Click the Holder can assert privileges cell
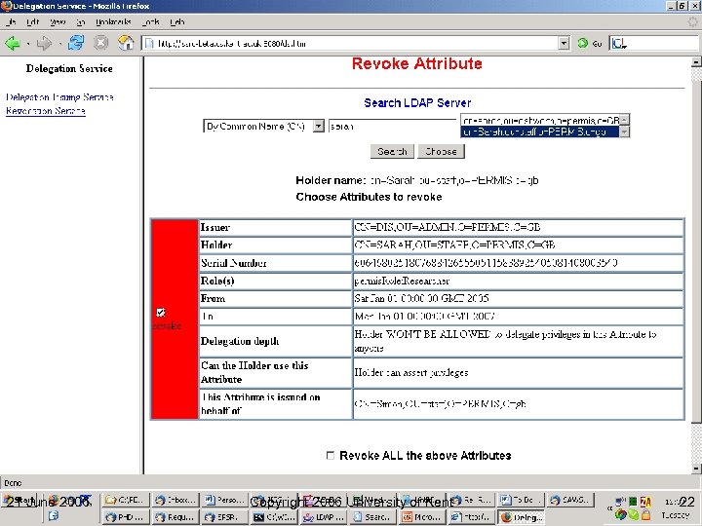 tap(518, 372)
